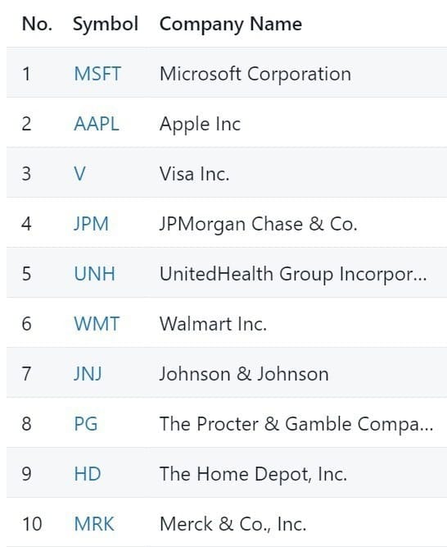Viewport: 447px width, 547px height.
Task: Select The Home Depot, Inc. cell
Action: click(x=254, y=474)
